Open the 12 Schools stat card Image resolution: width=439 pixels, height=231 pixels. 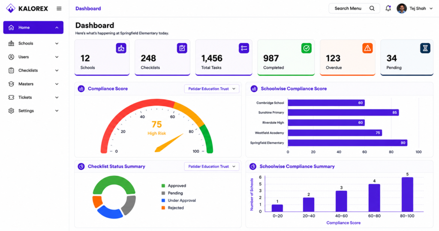point(102,58)
